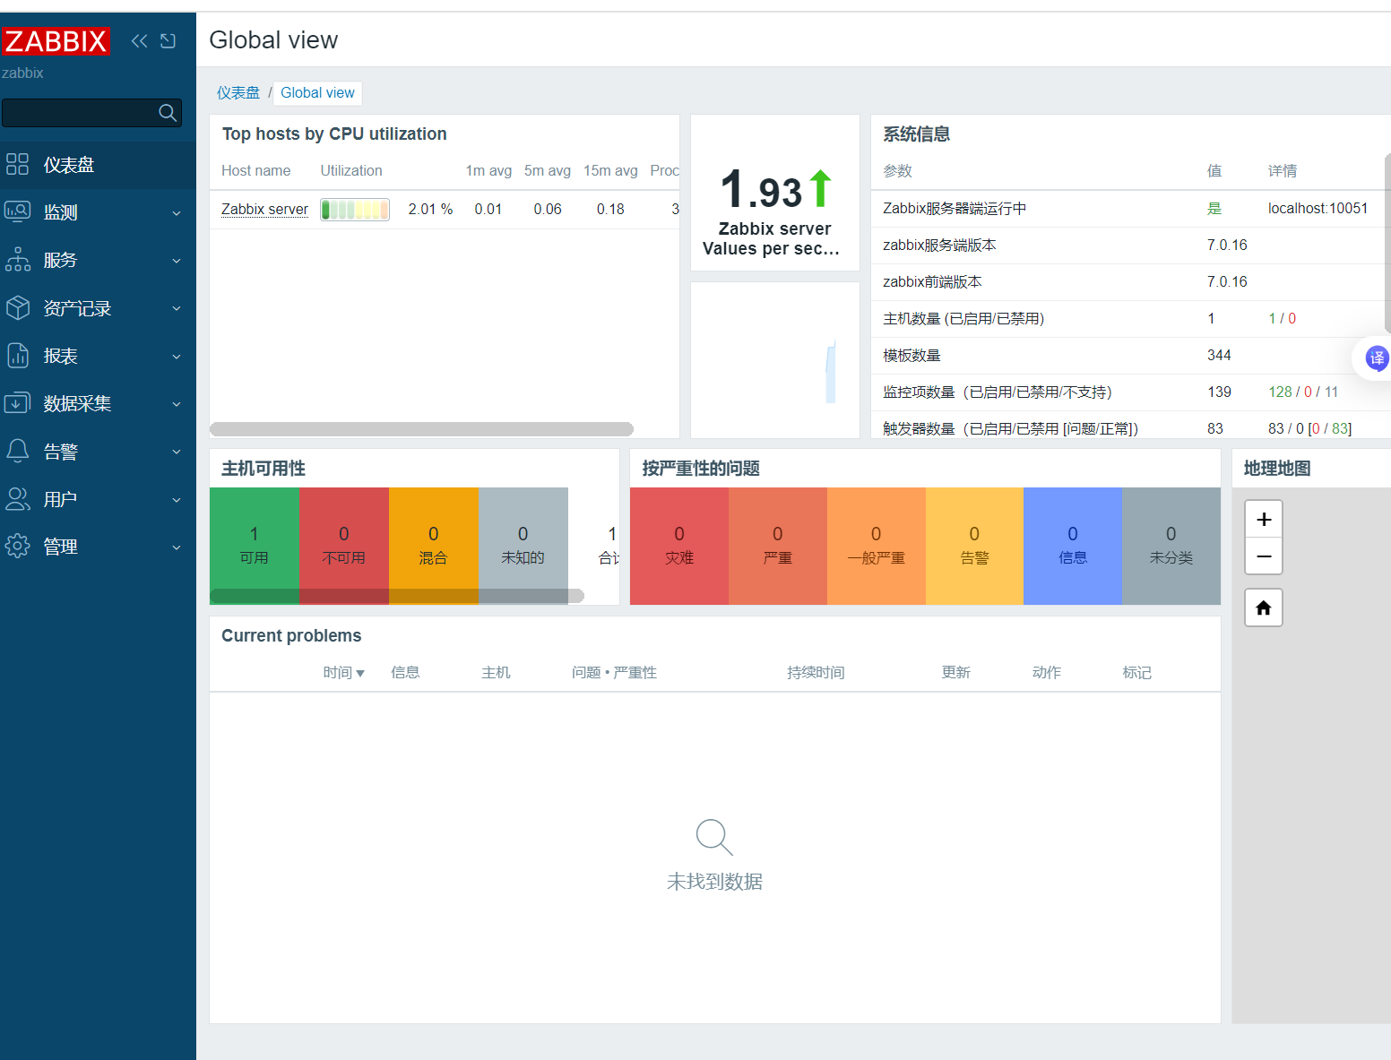
Task: Click the 1m avg column header
Action: click(488, 171)
